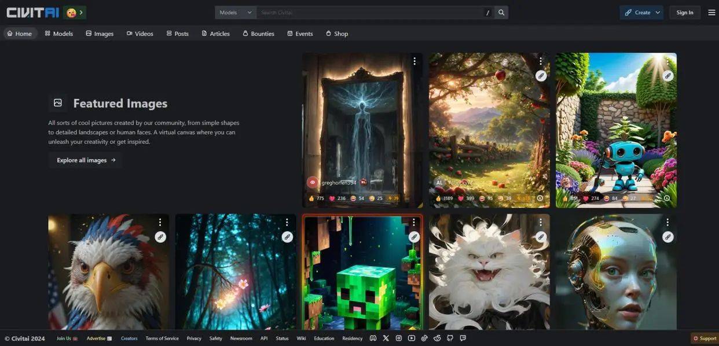The width and height of the screenshot is (719, 346).
Task: Like the mirror ghost image with 775 thumbs-up
Action: 317,198
